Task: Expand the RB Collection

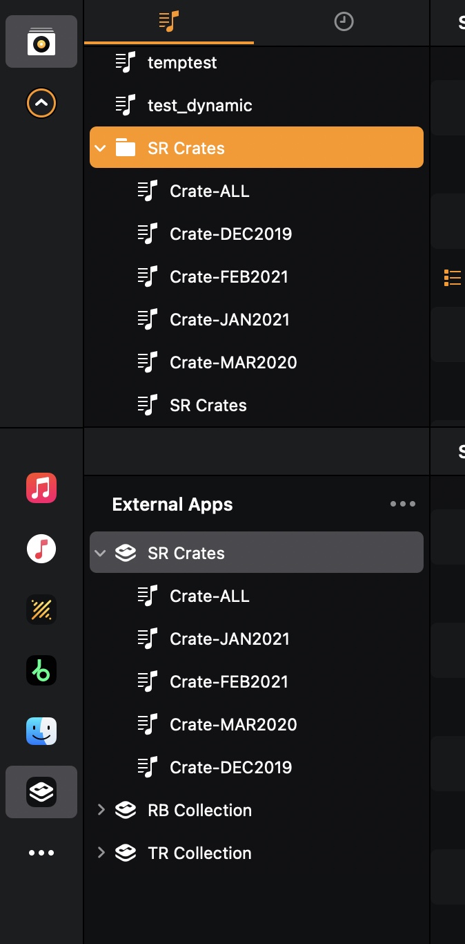Action: 101,810
